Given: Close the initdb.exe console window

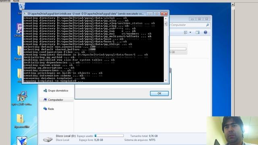Looking at the screenshot, I should pyautogui.click(x=164, y=14).
